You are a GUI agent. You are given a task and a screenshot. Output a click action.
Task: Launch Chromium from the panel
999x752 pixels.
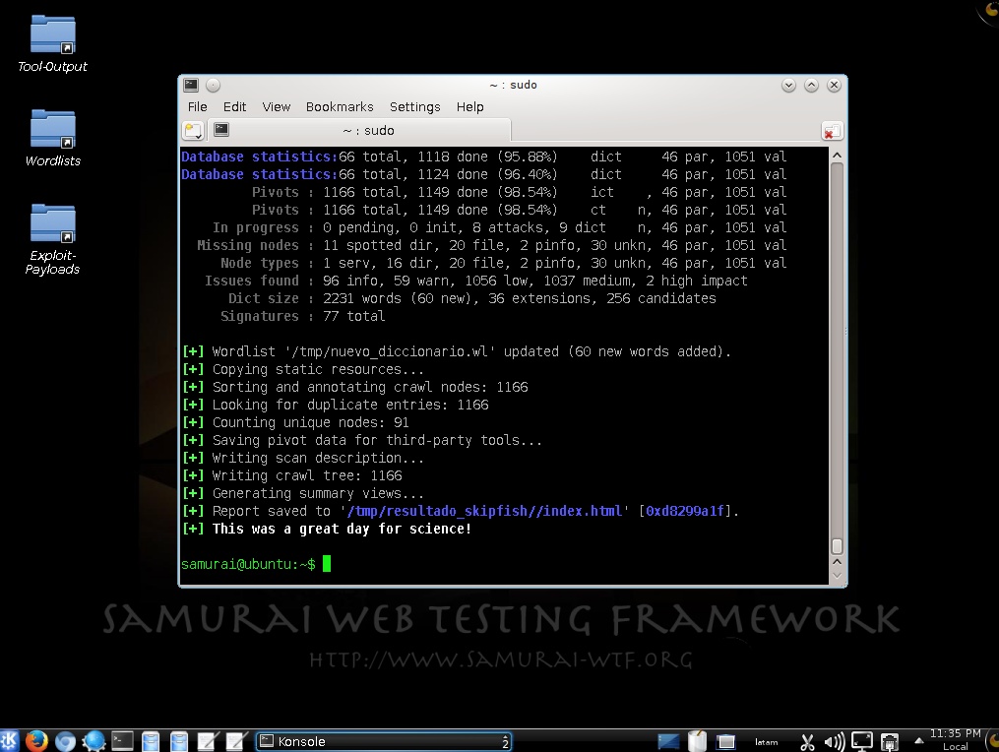click(65, 741)
